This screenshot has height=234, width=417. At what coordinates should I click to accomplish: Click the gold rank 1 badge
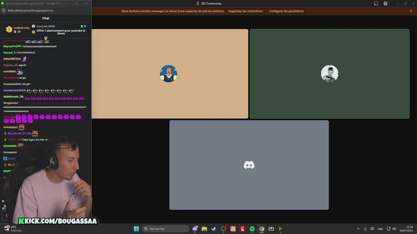(x=9, y=30)
